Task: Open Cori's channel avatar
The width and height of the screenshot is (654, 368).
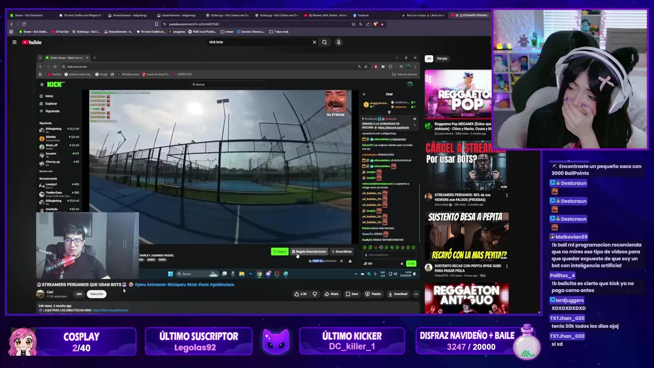Action: click(40, 293)
